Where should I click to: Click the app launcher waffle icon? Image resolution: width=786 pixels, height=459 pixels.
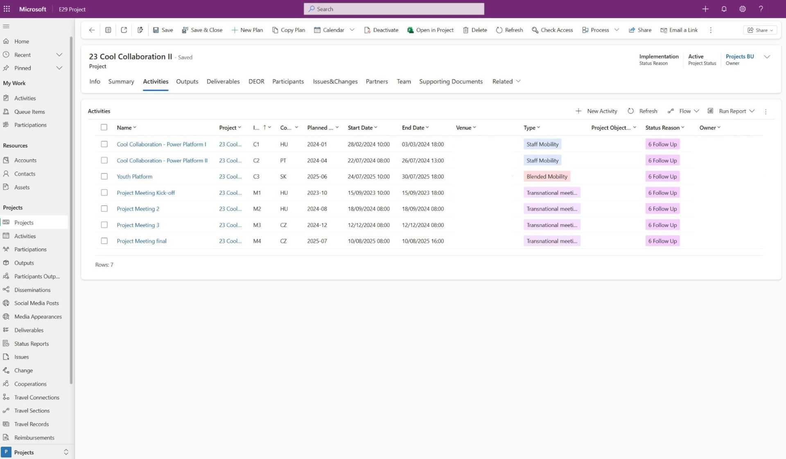click(7, 9)
